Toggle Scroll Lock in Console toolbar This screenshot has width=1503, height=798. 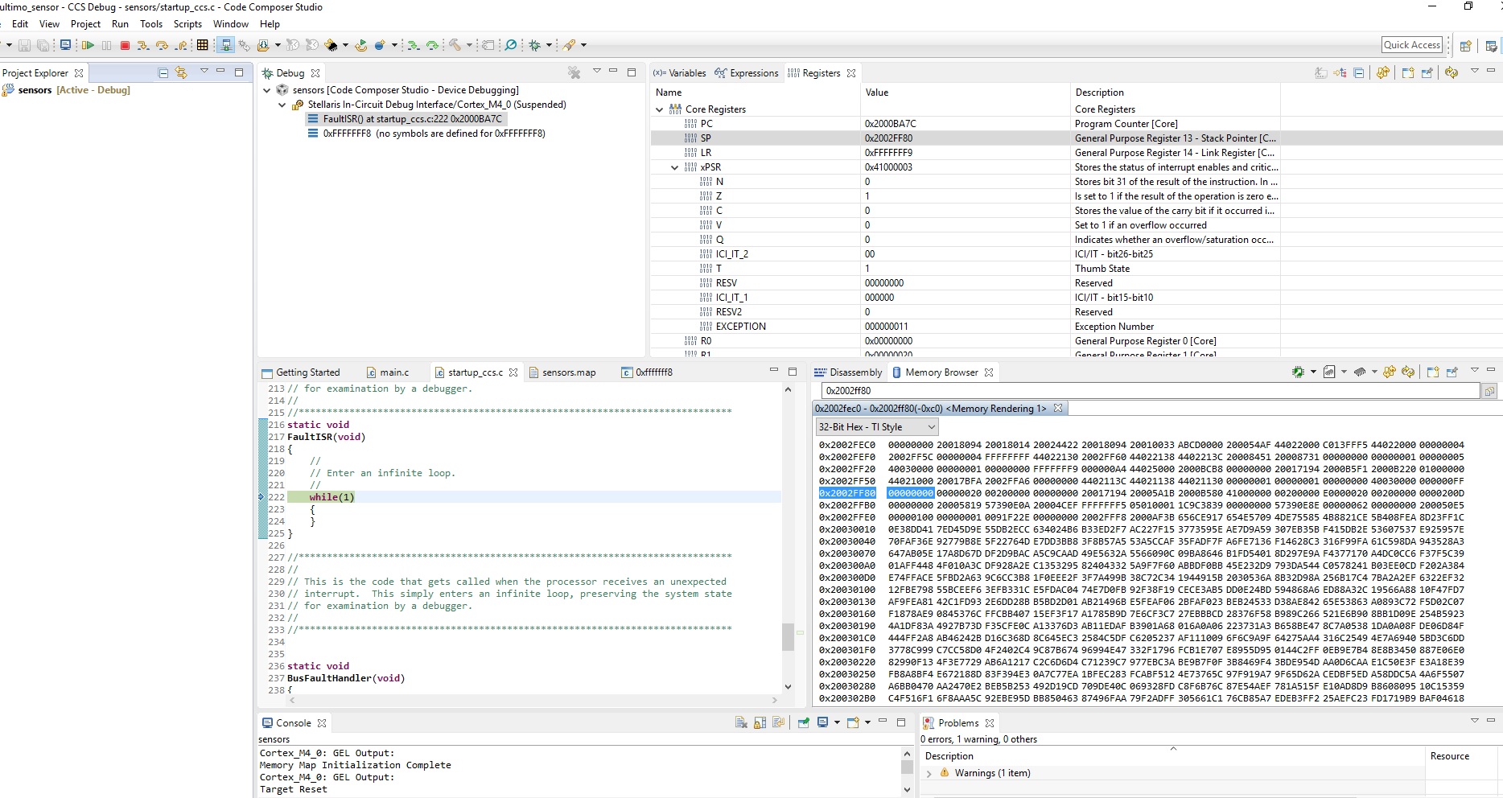pyautogui.click(x=760, y=722)
